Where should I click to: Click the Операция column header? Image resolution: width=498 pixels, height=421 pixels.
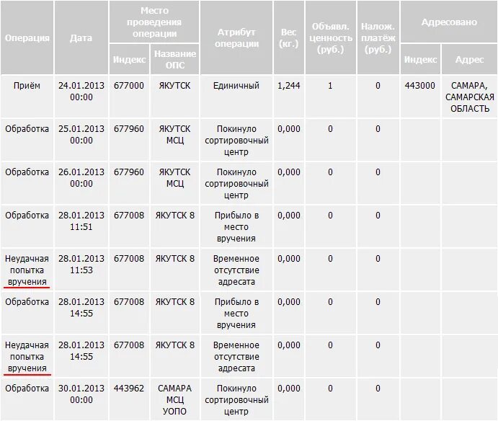[27, 37]
